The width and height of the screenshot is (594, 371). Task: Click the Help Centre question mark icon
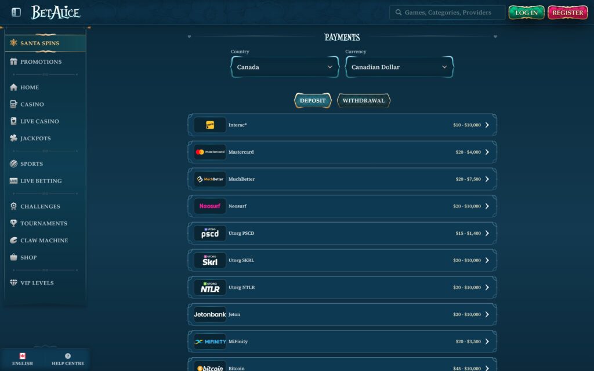click(68, 355)
